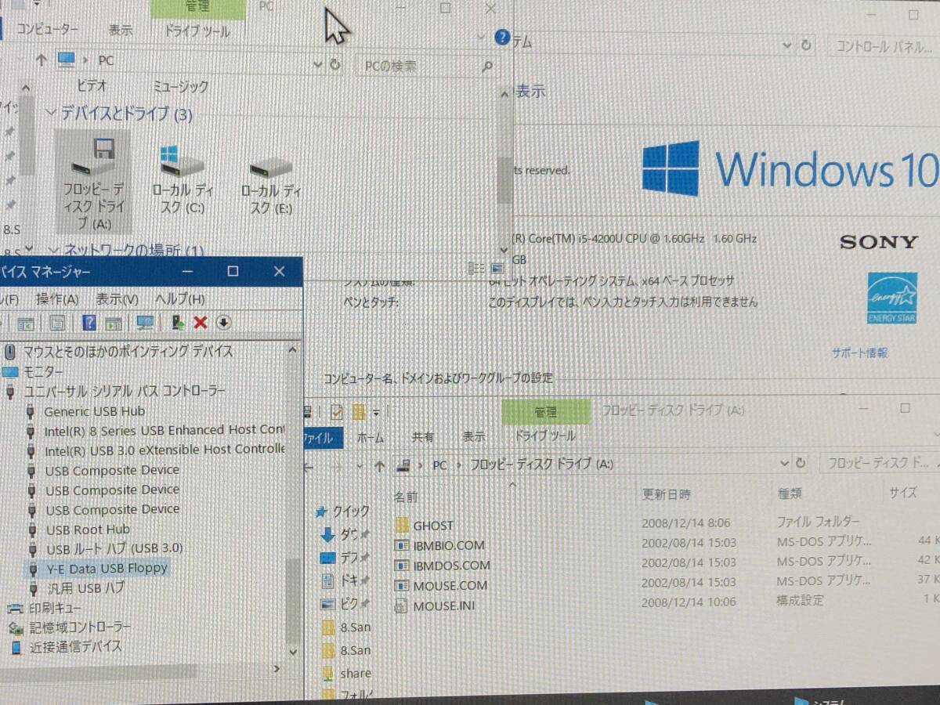Select the IBMDOS.COM file
The image size is (940, 705).
442,565
